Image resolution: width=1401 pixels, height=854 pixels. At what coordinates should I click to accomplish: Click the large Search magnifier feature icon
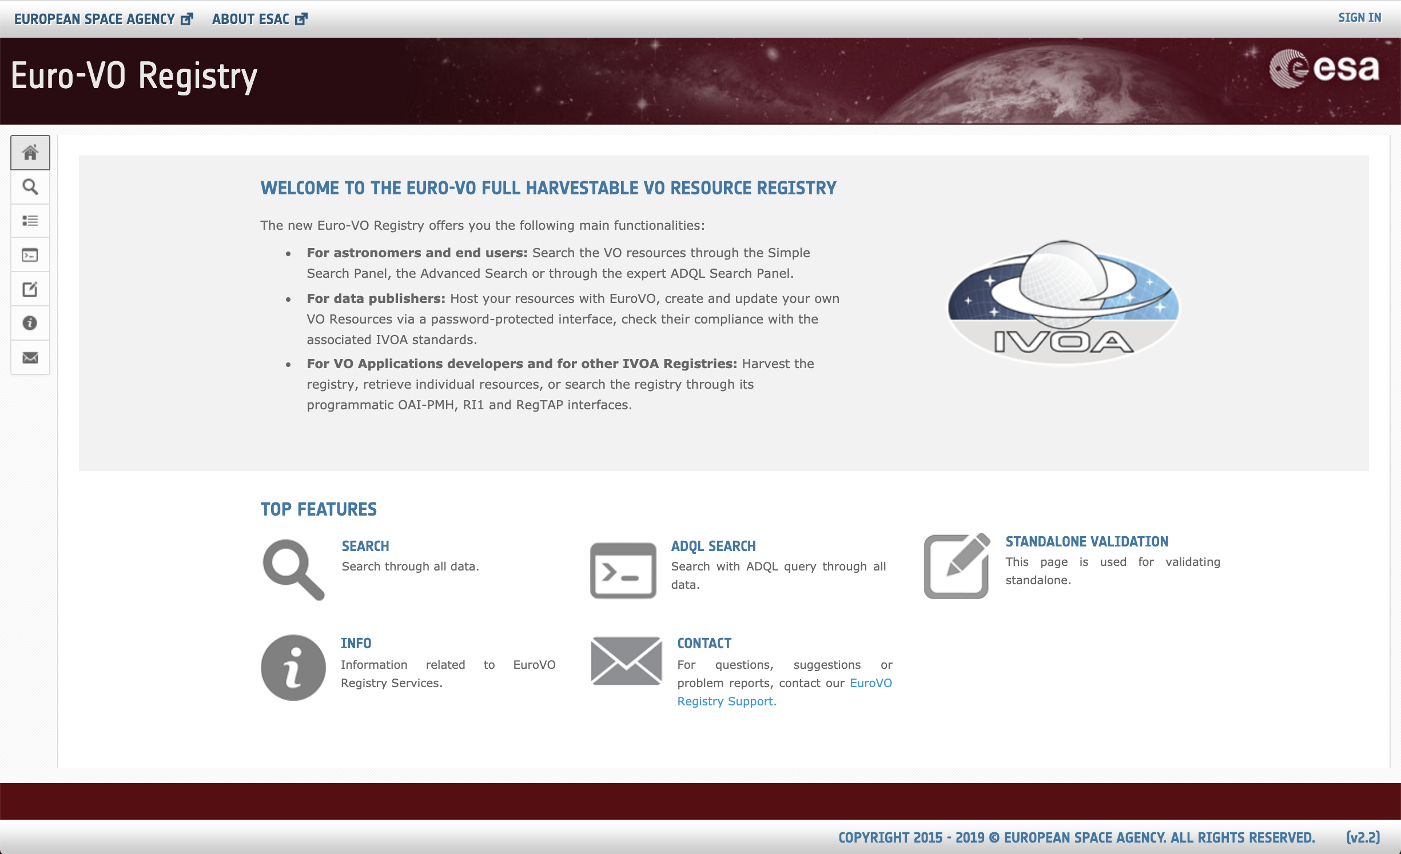(293, 569)
